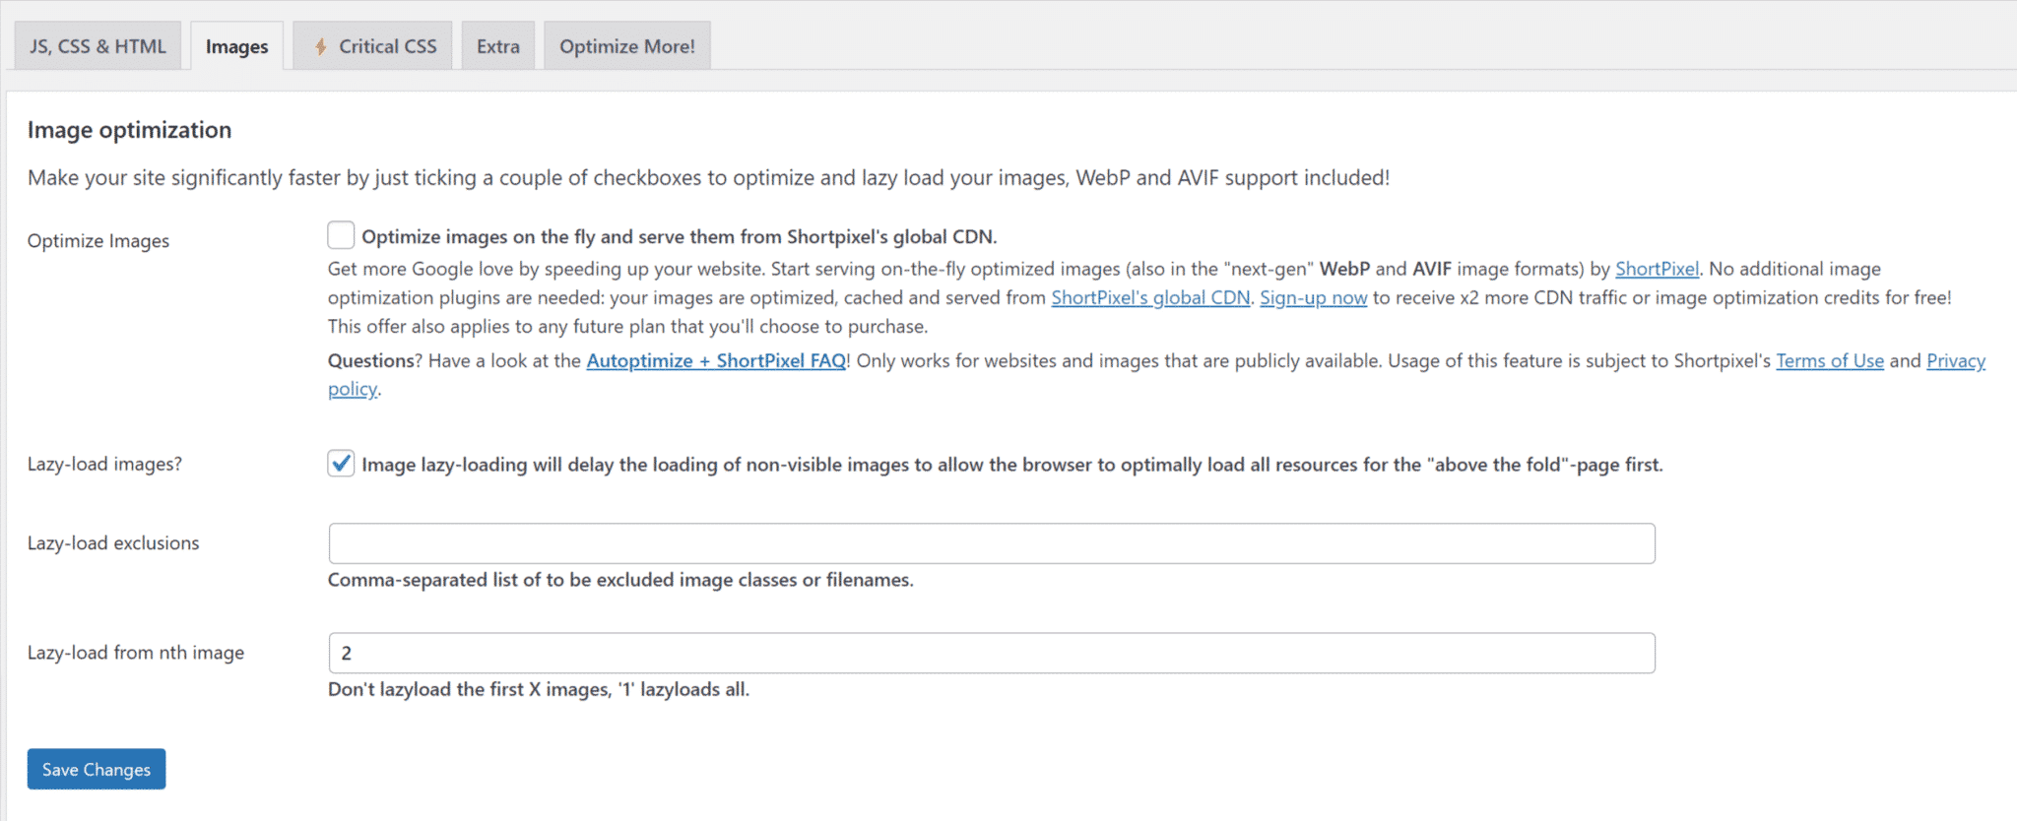This screenshot has width=2017, height=821.
Task: Open the Critical CSS tab
Action: click(x=372, y=46)
